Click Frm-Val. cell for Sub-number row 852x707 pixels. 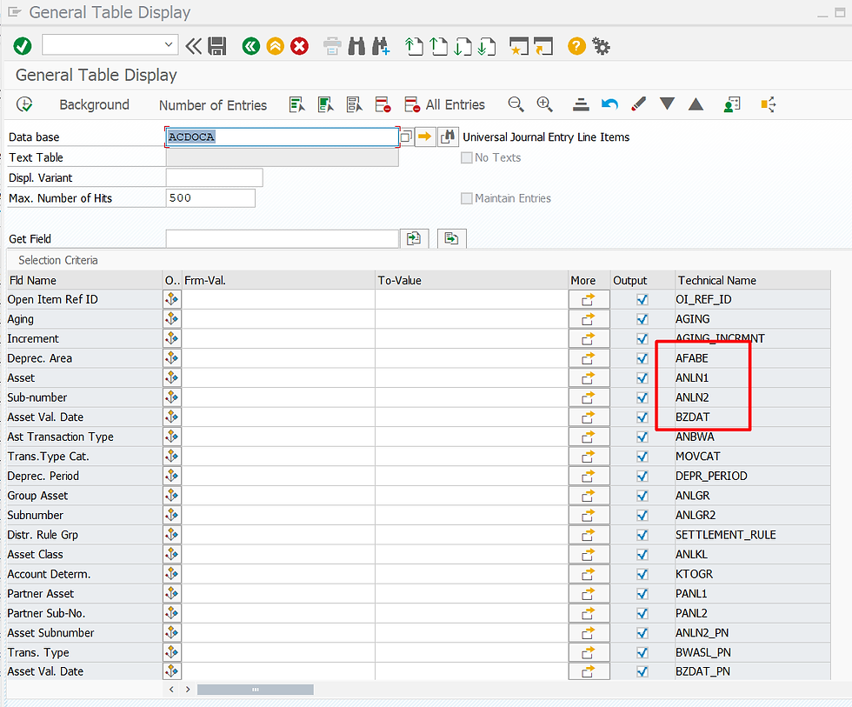(278, 397)
